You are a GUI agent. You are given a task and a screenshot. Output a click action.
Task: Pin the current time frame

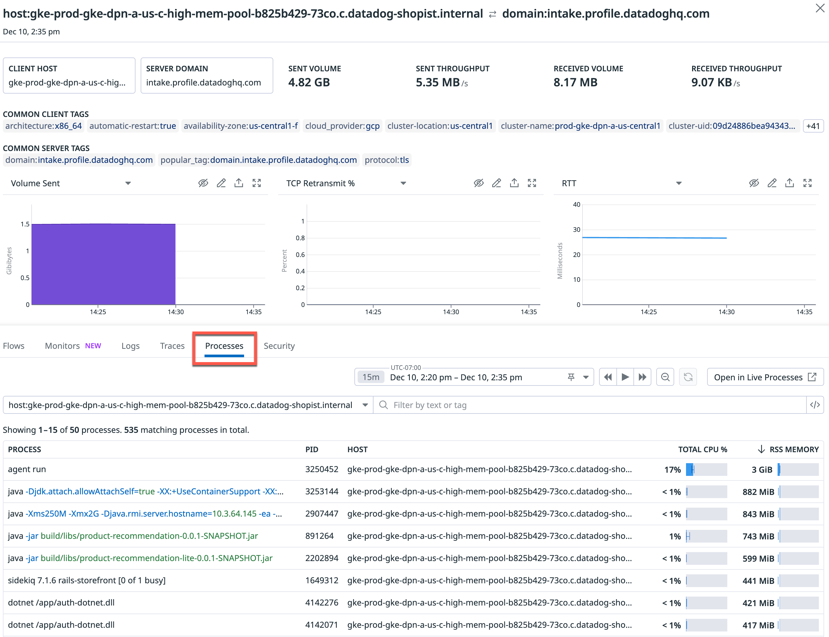coord(571,377)
